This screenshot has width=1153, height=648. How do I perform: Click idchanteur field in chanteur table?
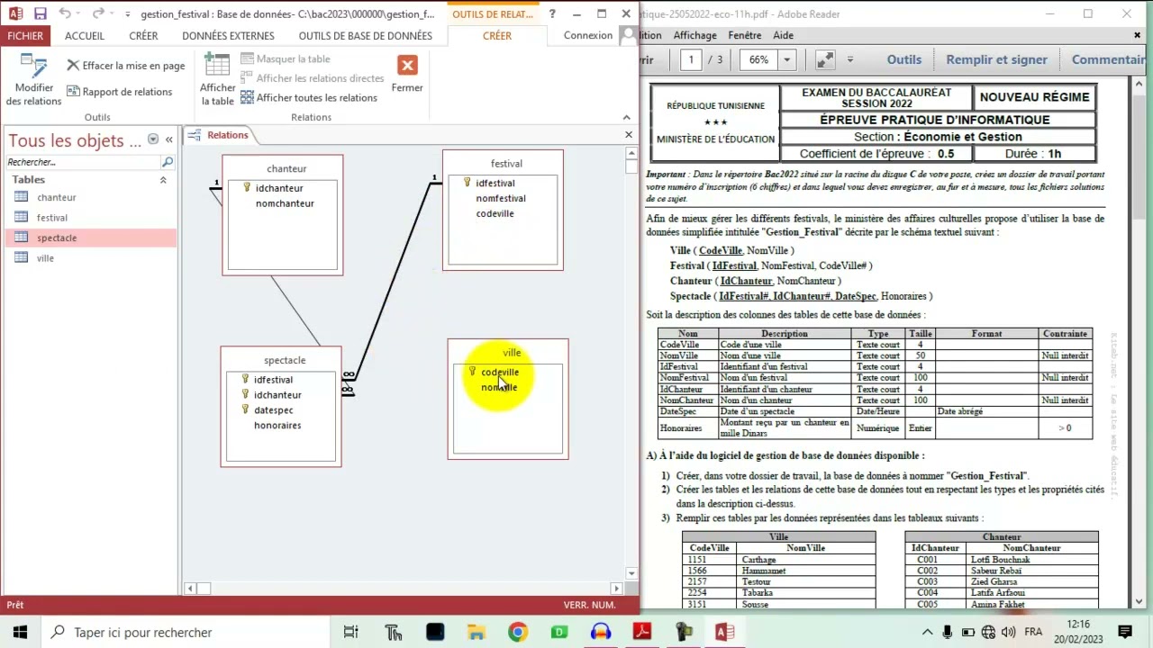point(279,188)
